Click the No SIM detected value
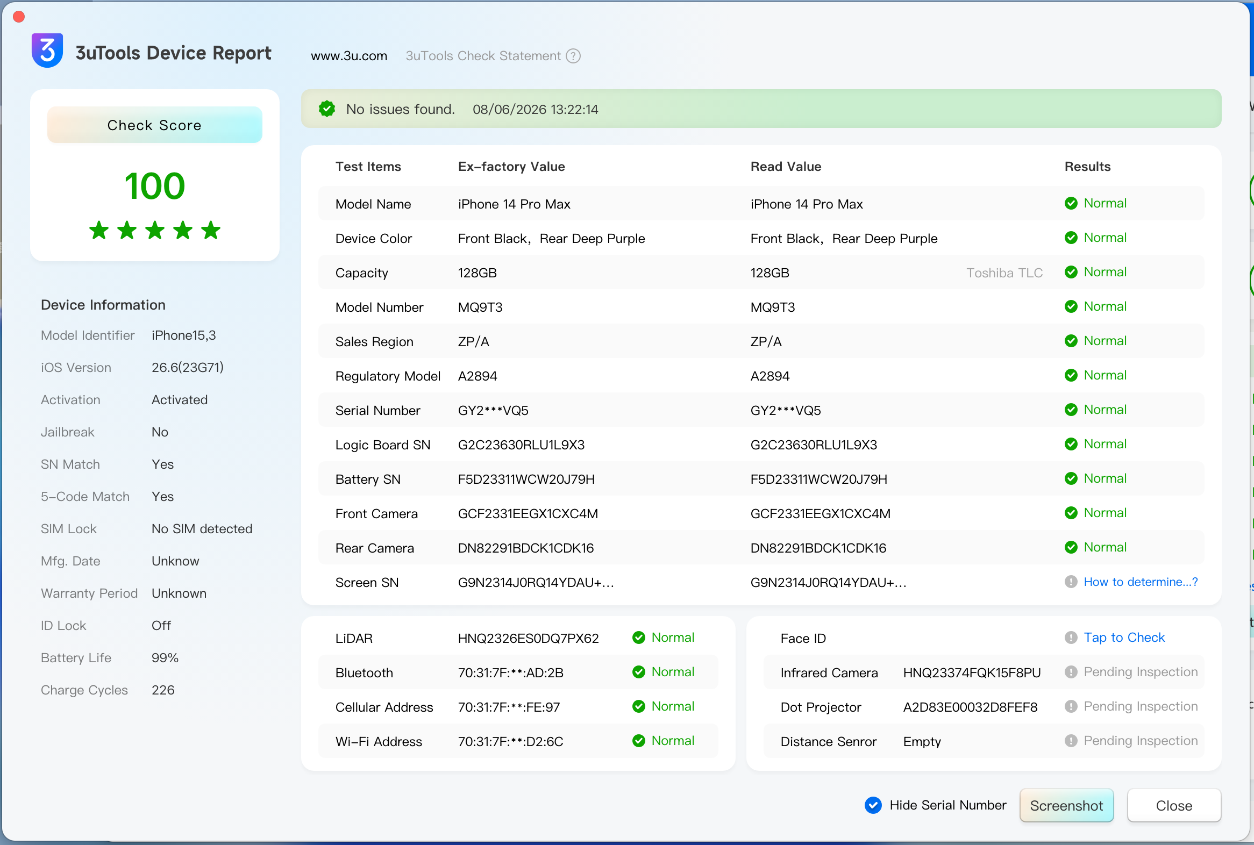Viewport: 1254px width, 845px height. pos(202,529)
